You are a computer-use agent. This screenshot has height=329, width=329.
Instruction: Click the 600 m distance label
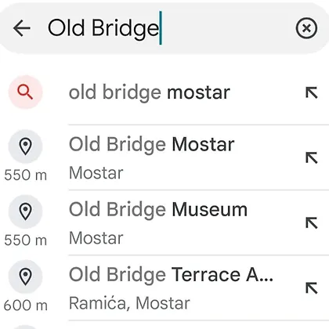(26, 305)
